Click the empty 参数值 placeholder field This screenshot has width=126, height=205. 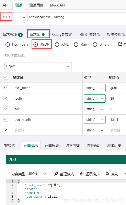117,130
